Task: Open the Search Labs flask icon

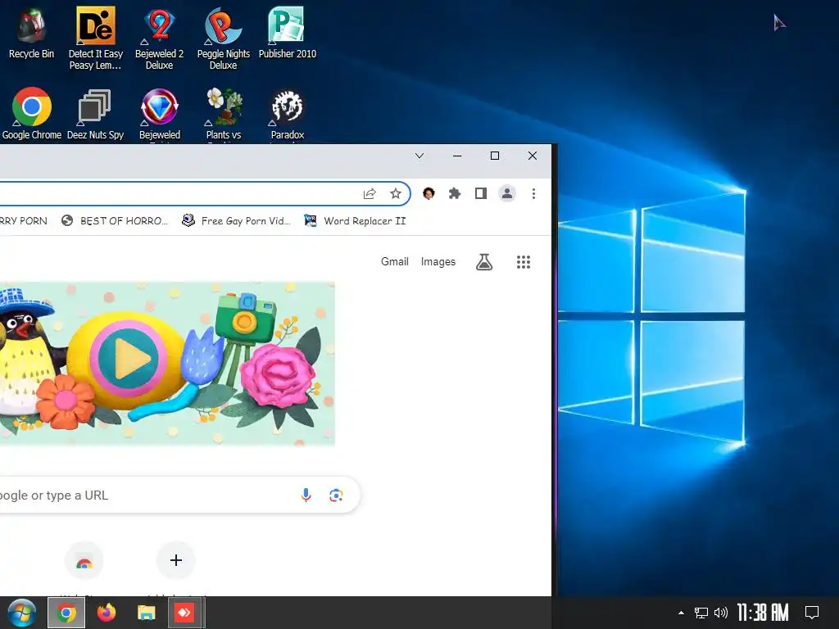Action: tap(484, 262)
